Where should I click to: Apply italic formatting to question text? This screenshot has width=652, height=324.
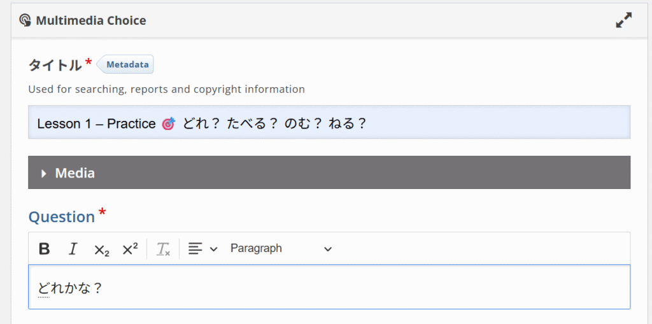tap(73, 248)
